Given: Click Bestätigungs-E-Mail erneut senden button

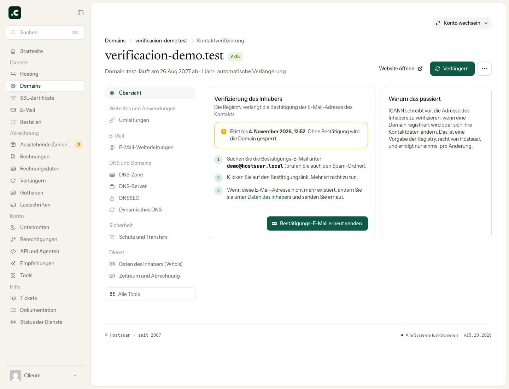Looking at the screenshot, I should tap(317, 223).
